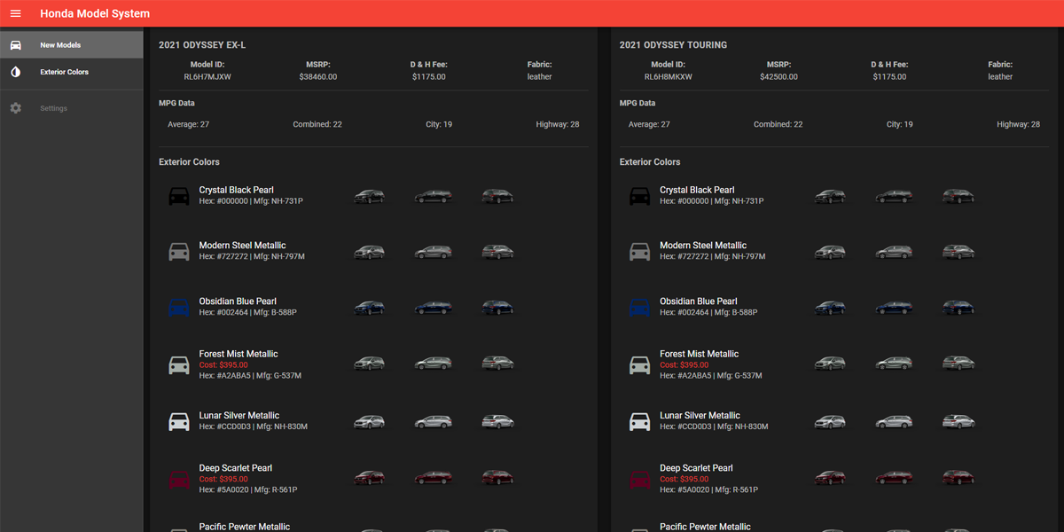Screen dimensions: 1064x532
Task: Click the 2021 ODYSSEY EX-L heading
Action: click(202, 44)
